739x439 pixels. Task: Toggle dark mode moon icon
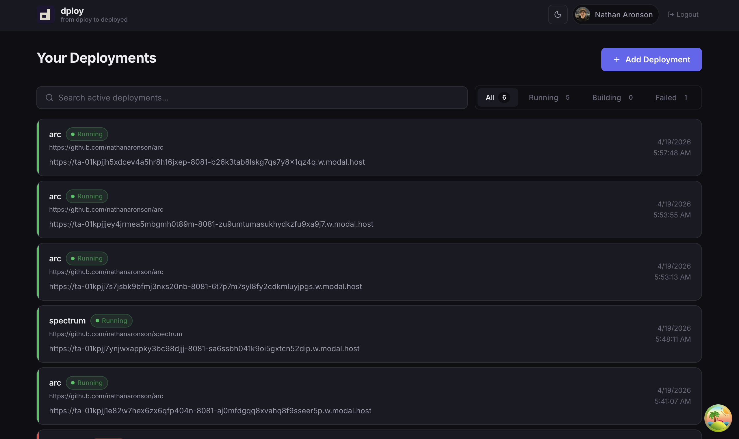click(557, 14)
